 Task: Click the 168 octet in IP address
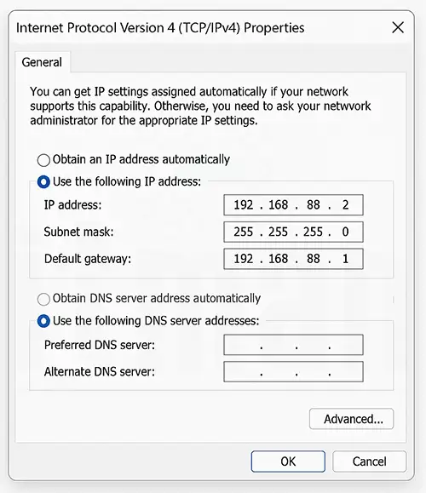coord(278,205)
